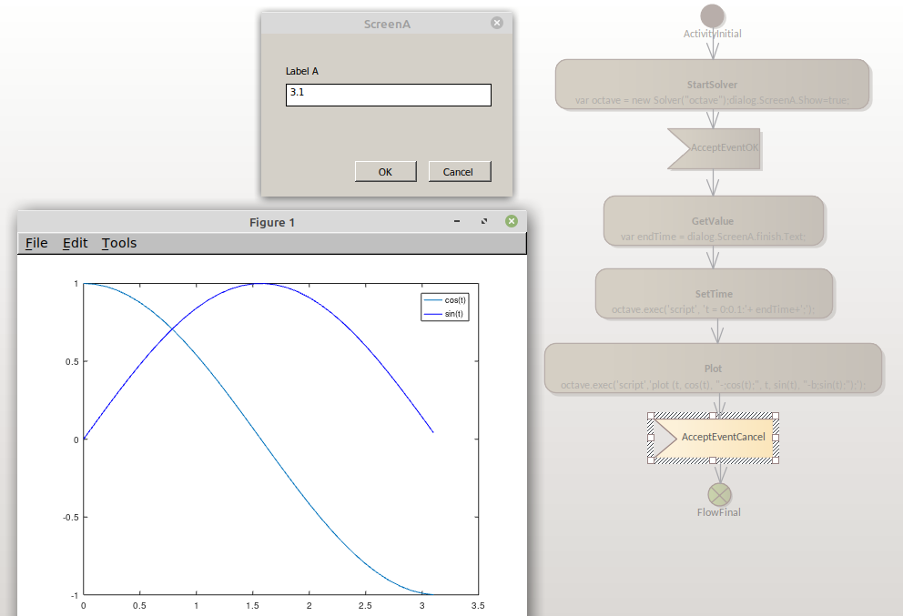Open the Tools menu in Figure 1

click(x=119, y=243)
